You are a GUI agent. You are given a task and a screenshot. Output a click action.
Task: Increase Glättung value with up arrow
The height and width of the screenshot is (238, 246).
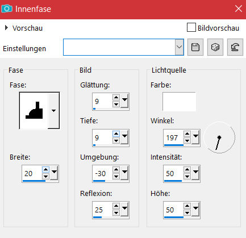[116, 98]
